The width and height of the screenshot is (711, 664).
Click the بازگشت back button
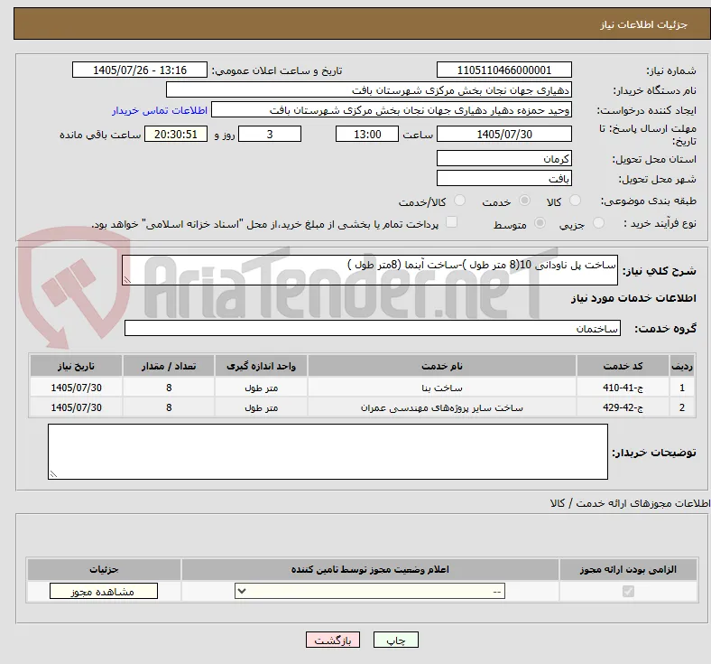pos(333,641)
